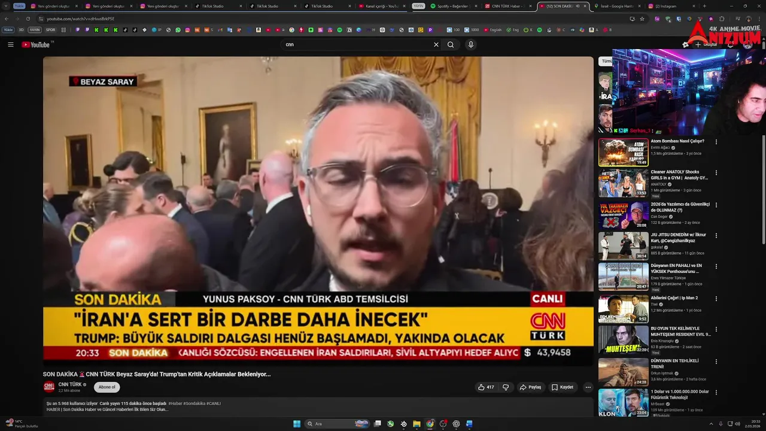766x431 pixels.
Task: Open options menu for Ip Man 2 video
Action: [716, 298]
